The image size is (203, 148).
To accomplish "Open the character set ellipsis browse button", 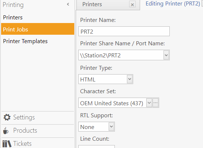I will coord(155,103).
